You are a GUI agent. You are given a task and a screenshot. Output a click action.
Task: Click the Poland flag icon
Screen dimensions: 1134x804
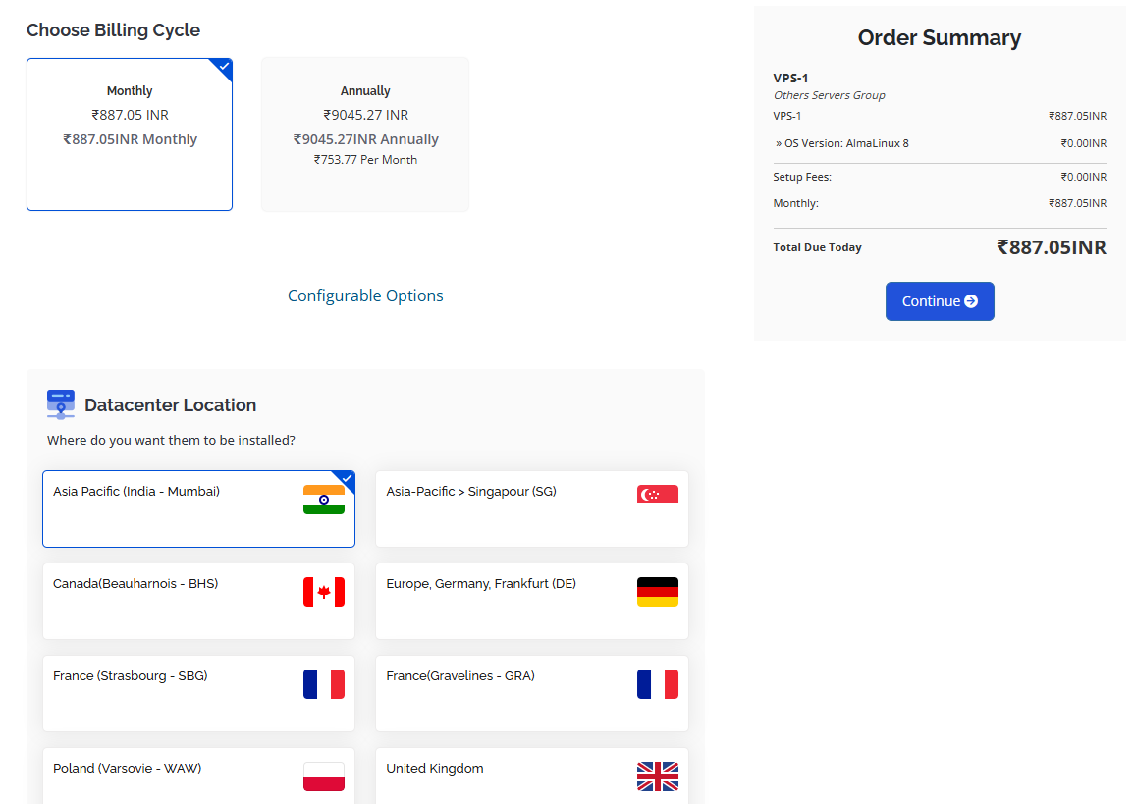[323, 777]
